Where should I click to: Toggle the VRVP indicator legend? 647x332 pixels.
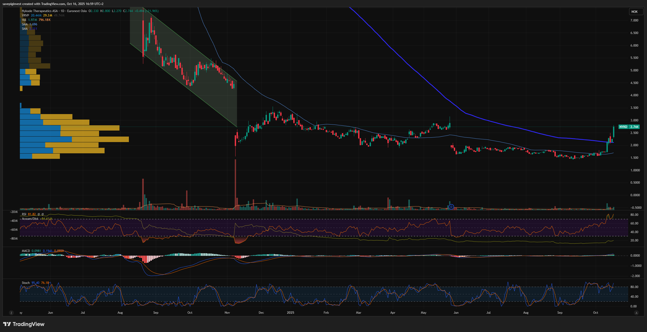click(x=25, y=15)
